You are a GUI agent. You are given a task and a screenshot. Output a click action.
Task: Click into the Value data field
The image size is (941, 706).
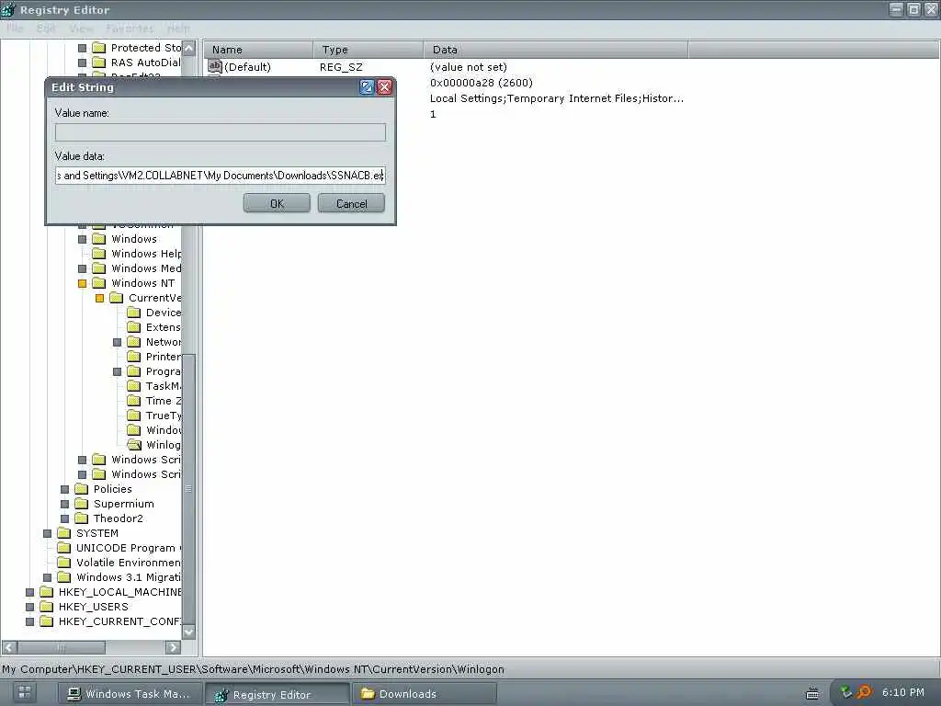point(221,176)
